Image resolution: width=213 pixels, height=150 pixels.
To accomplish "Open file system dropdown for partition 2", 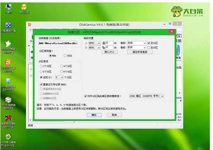I will [95, 48].
